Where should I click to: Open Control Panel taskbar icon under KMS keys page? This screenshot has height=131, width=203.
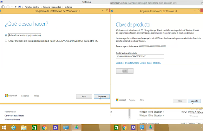142,128
